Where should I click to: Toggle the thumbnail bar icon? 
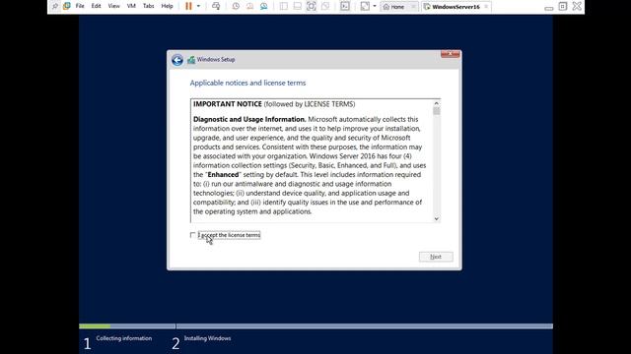click(298, 6)
